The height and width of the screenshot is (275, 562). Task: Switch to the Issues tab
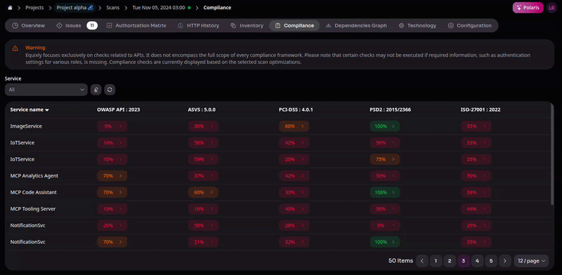pyautogui.click(x=69, y=25)
